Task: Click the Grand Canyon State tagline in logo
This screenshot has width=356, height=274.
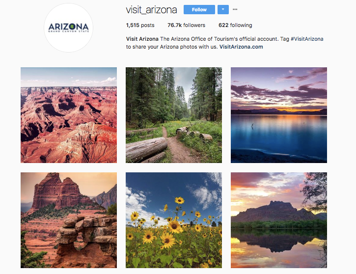Action: point(69,31)
